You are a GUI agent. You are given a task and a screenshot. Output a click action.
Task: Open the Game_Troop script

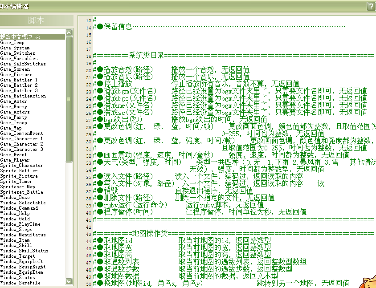pos(13,122)
